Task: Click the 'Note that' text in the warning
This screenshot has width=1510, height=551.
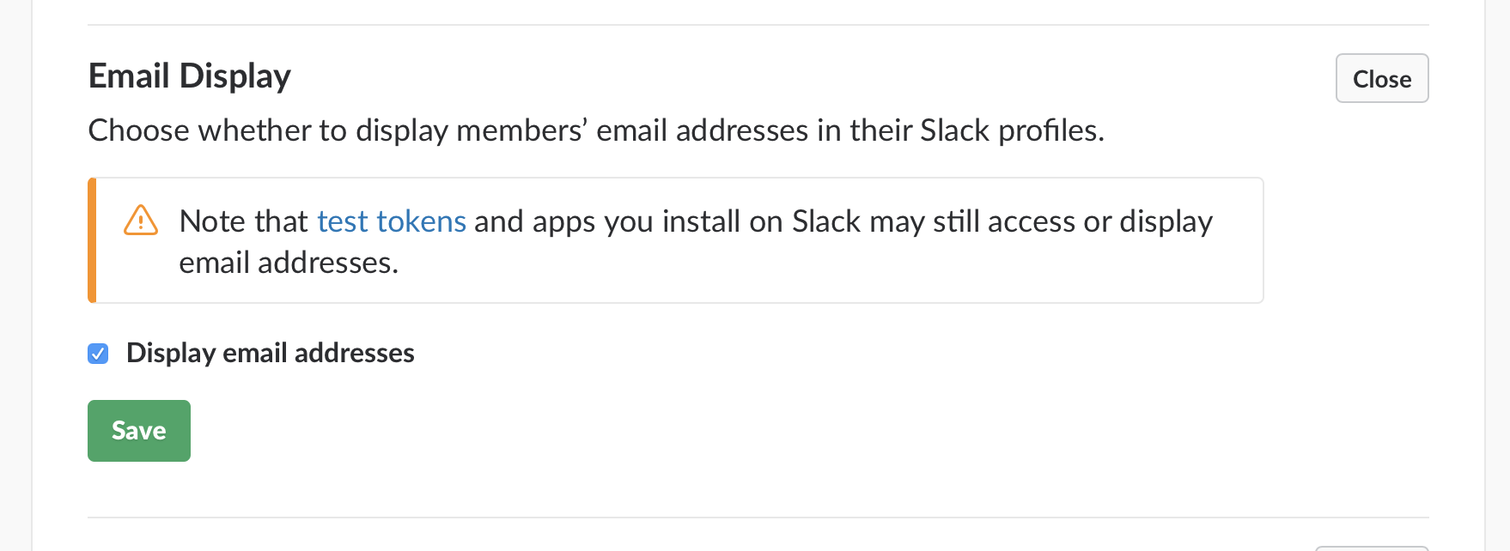Action: click(x=243, y=221)
